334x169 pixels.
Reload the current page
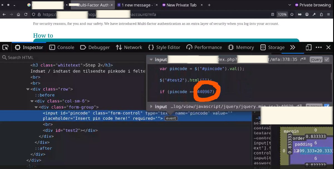pos(26,14)
